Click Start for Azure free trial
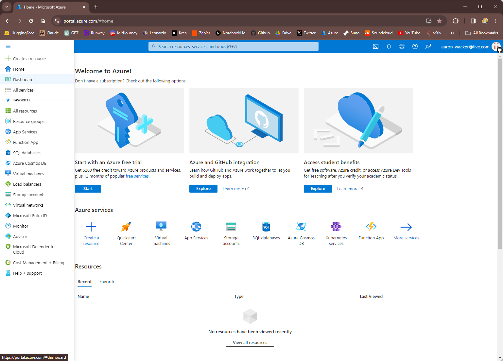503x361 pixels. [x=88, y=189]
